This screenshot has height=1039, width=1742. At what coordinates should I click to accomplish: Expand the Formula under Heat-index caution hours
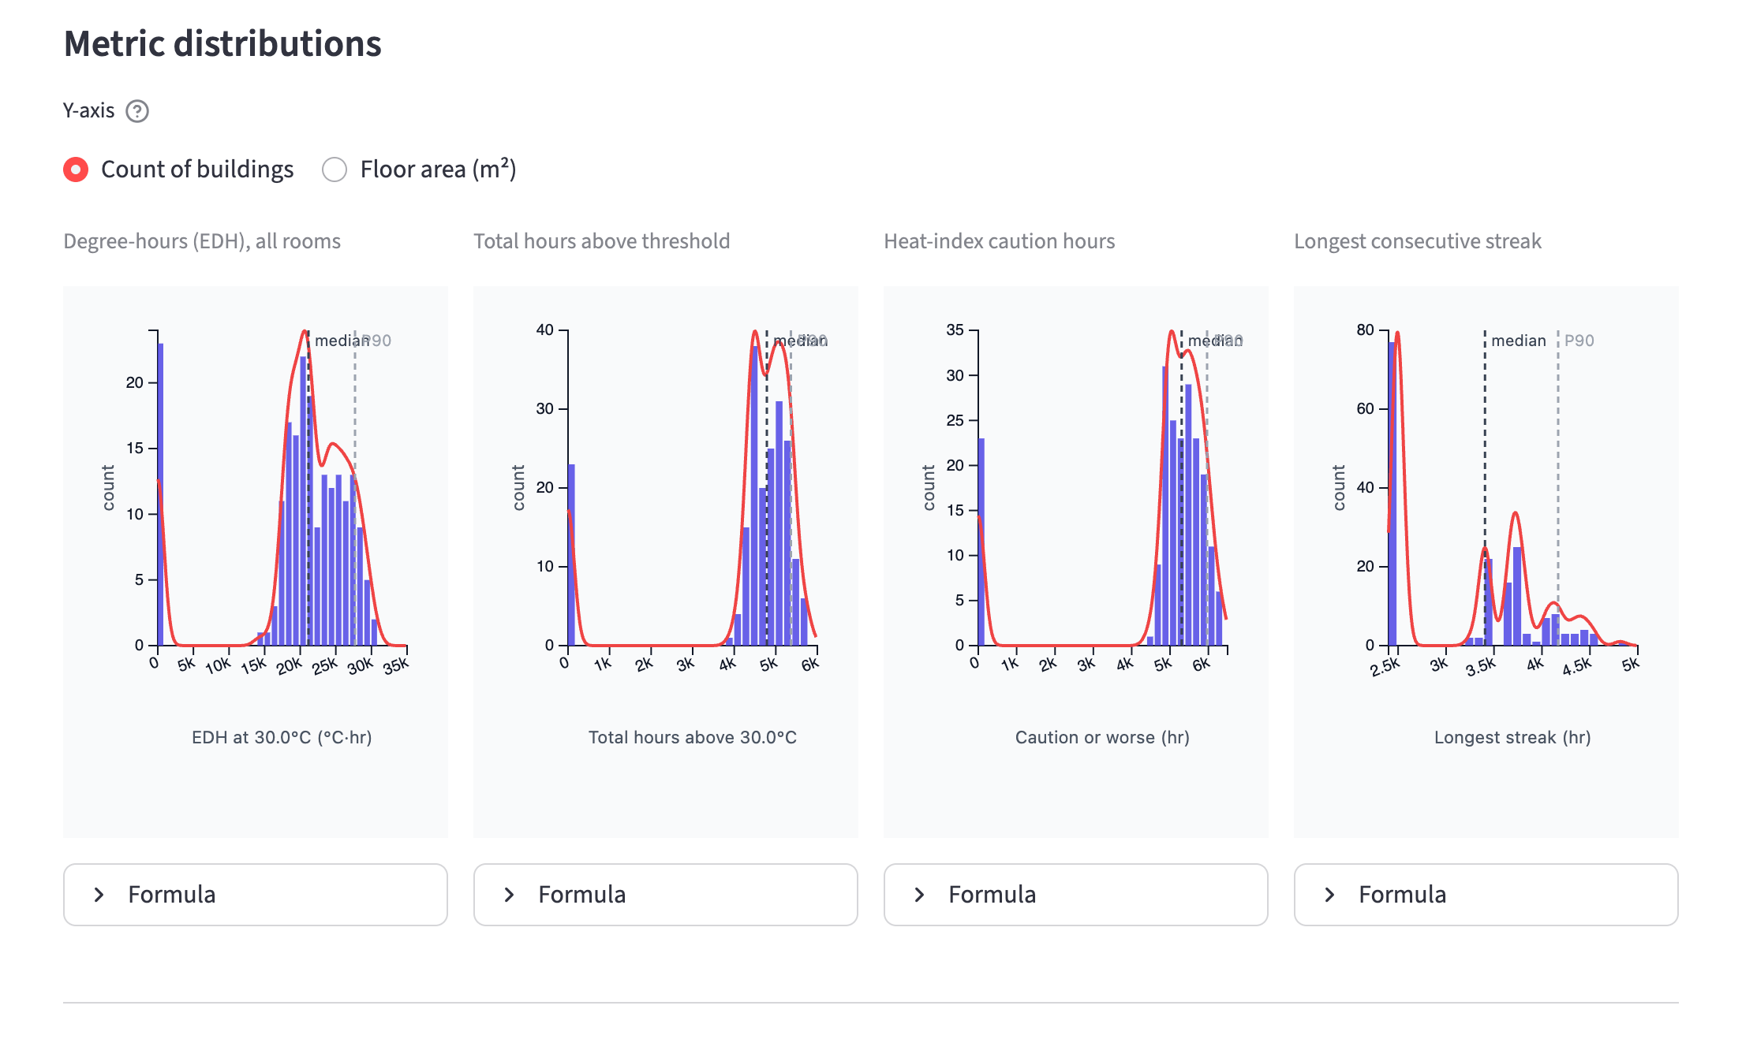(1076, 895)
